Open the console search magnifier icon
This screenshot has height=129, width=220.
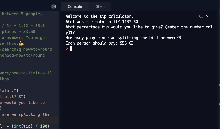point(201,16)
